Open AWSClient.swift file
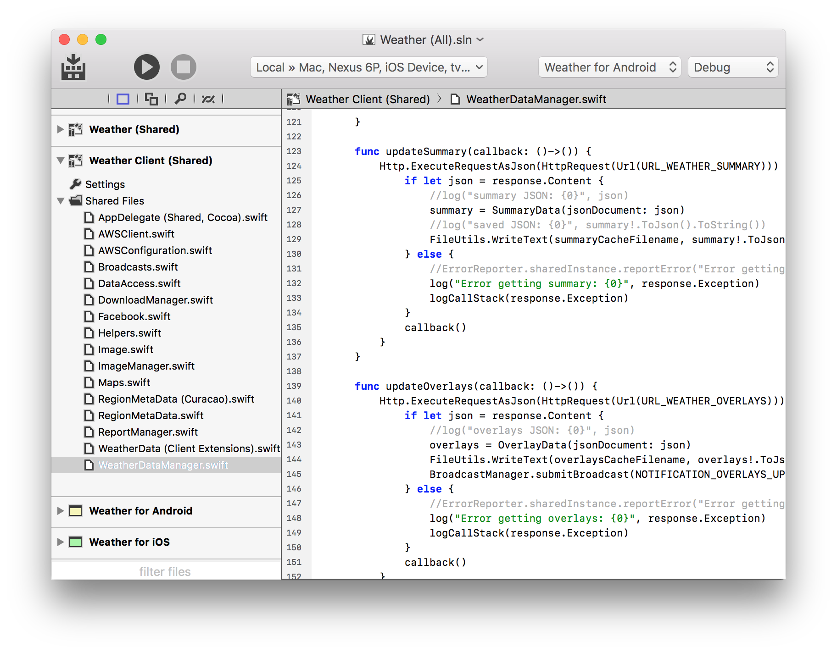The height and width of the screenshot is (653, 837). (136, 234)
